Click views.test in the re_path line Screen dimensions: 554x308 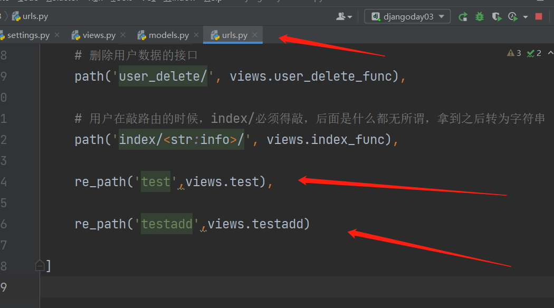point(222,181)
